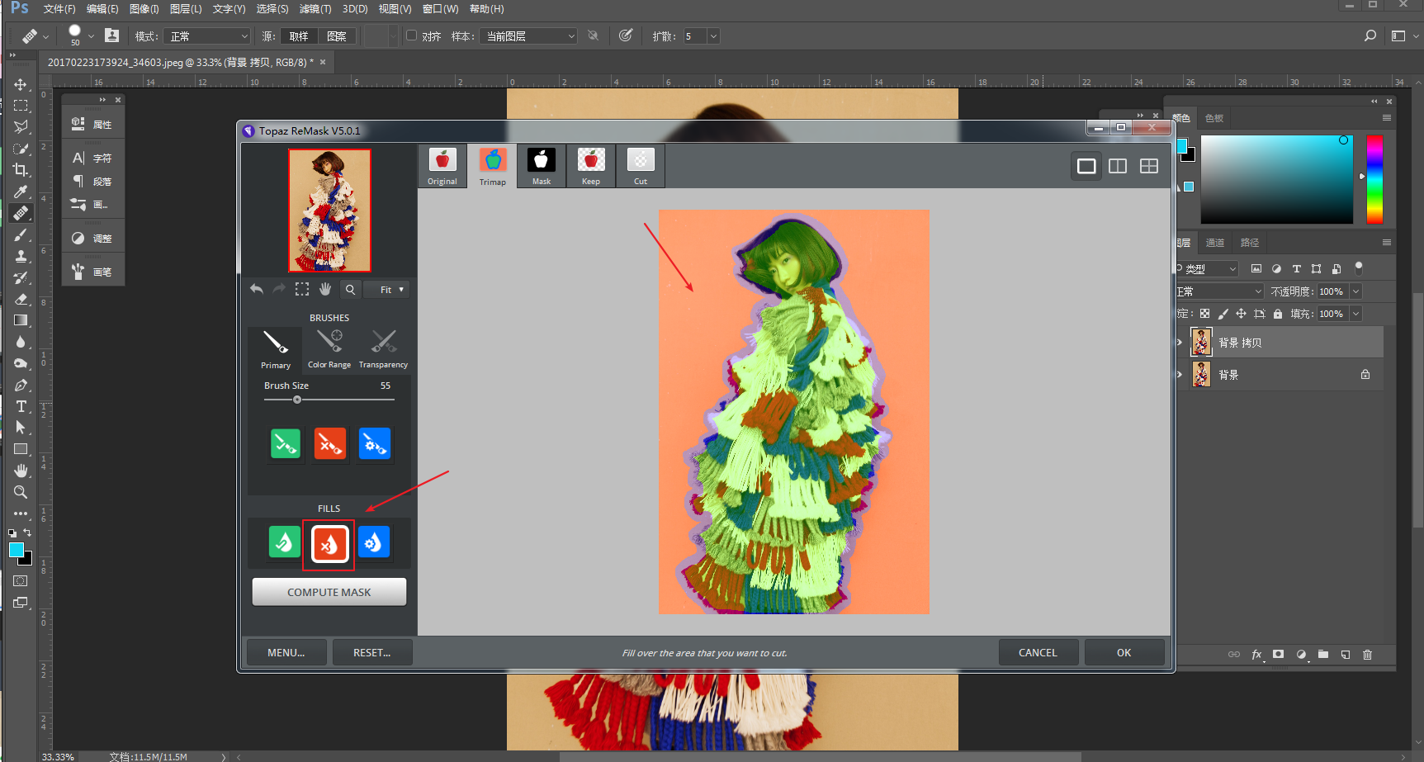This screenshot has height=762, width=1424.
Task: Select the Eraser tool
Action: point(21,299)
